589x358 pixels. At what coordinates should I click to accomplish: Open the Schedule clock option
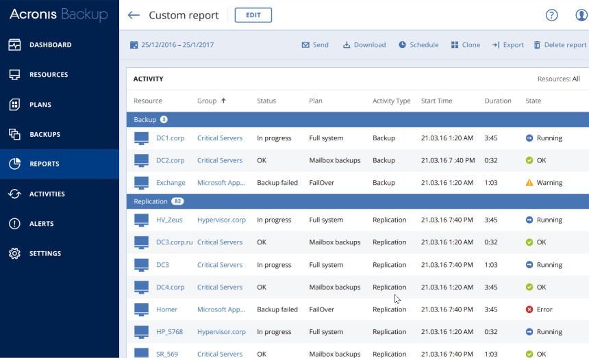[x=418, y=45]
